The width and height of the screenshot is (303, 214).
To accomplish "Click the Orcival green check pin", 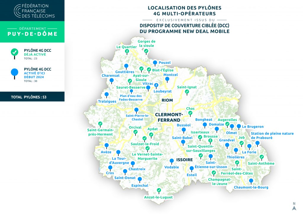I will click(136, 133).
